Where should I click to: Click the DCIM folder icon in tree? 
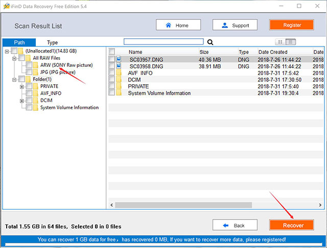[x=35, y=101]
